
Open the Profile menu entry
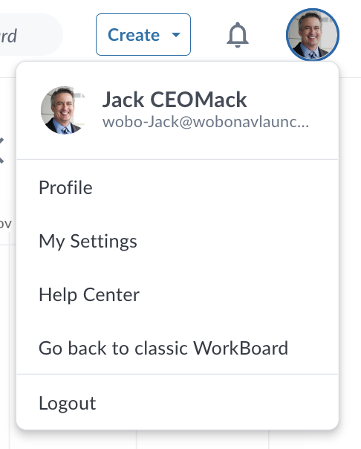[178, 188]
